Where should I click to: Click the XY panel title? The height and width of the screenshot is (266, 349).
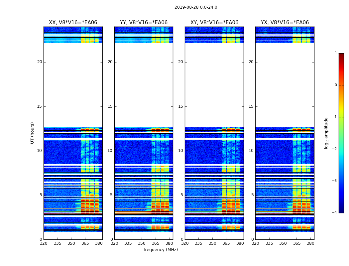tap(214, 23)
